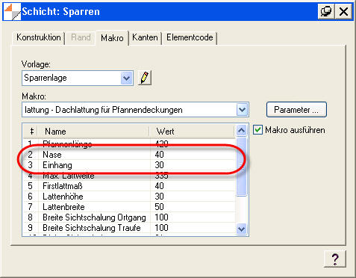Select the Makro tab
Screen dimensions: 356x278
coord(112,37)
